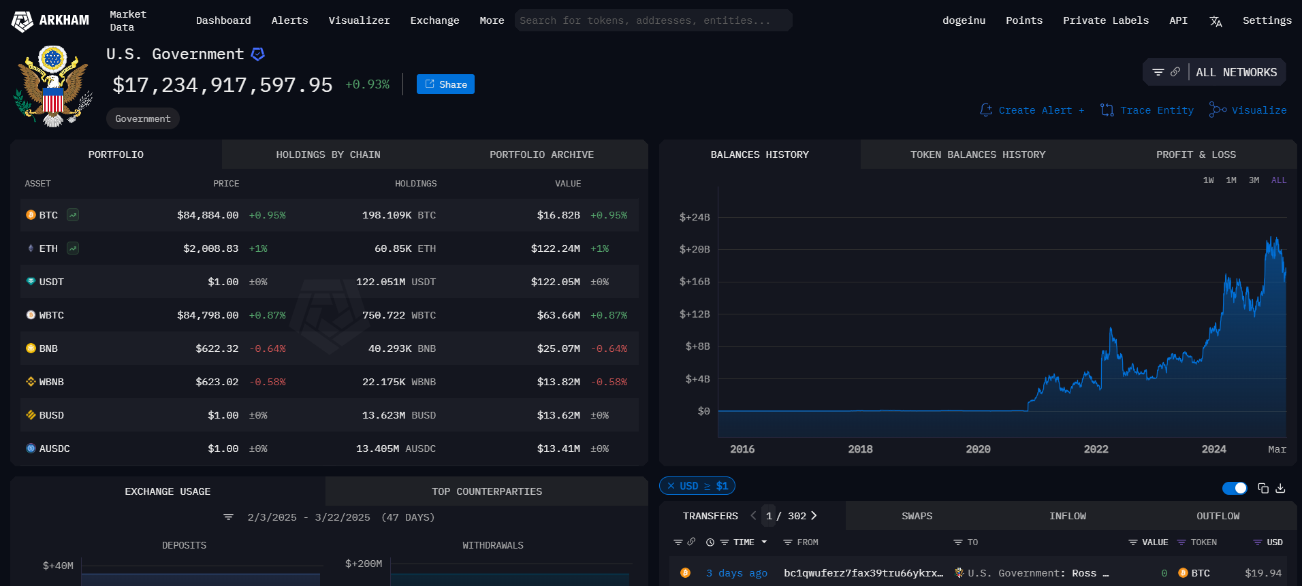The height and width of the screenshot is (586, 1302).
Task: Switch to the Portfolio Archive tab
Action: point(541,154)
